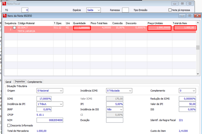
Task: Click the items grid vertical scrollbar thumb
Action: 198,47
